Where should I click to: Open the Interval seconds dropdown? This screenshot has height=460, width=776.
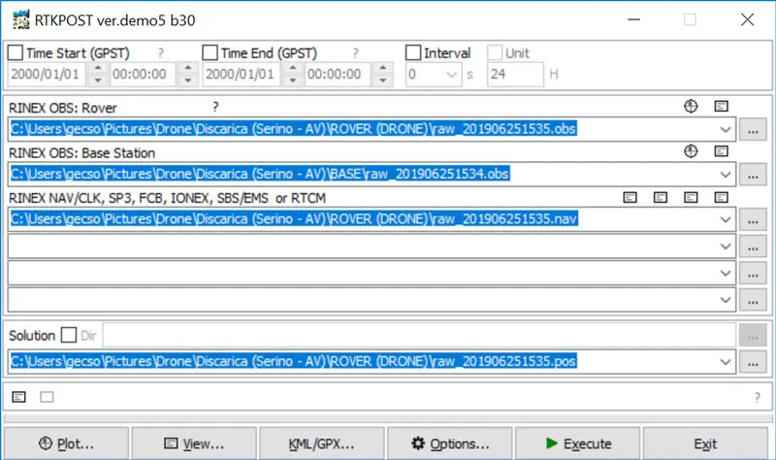click(x=451, y=75)
